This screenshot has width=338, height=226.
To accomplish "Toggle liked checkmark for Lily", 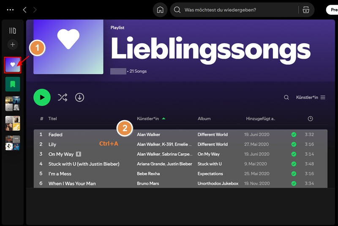I will (294, 144).
